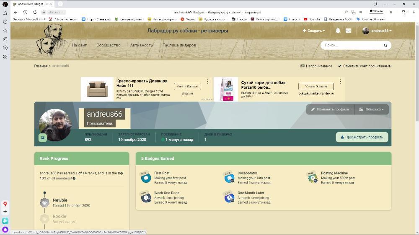Expand the Создать dropdown menu
The height and width of the screenshot is (235, 419).
(x=314, y=31)
